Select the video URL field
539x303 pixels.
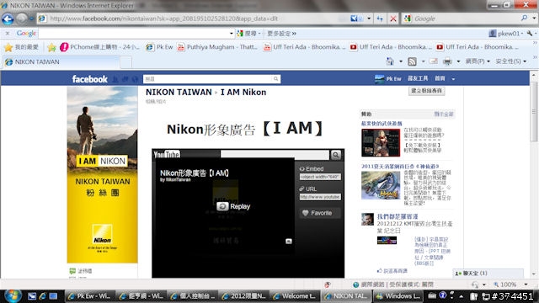(x=320, y=197)
